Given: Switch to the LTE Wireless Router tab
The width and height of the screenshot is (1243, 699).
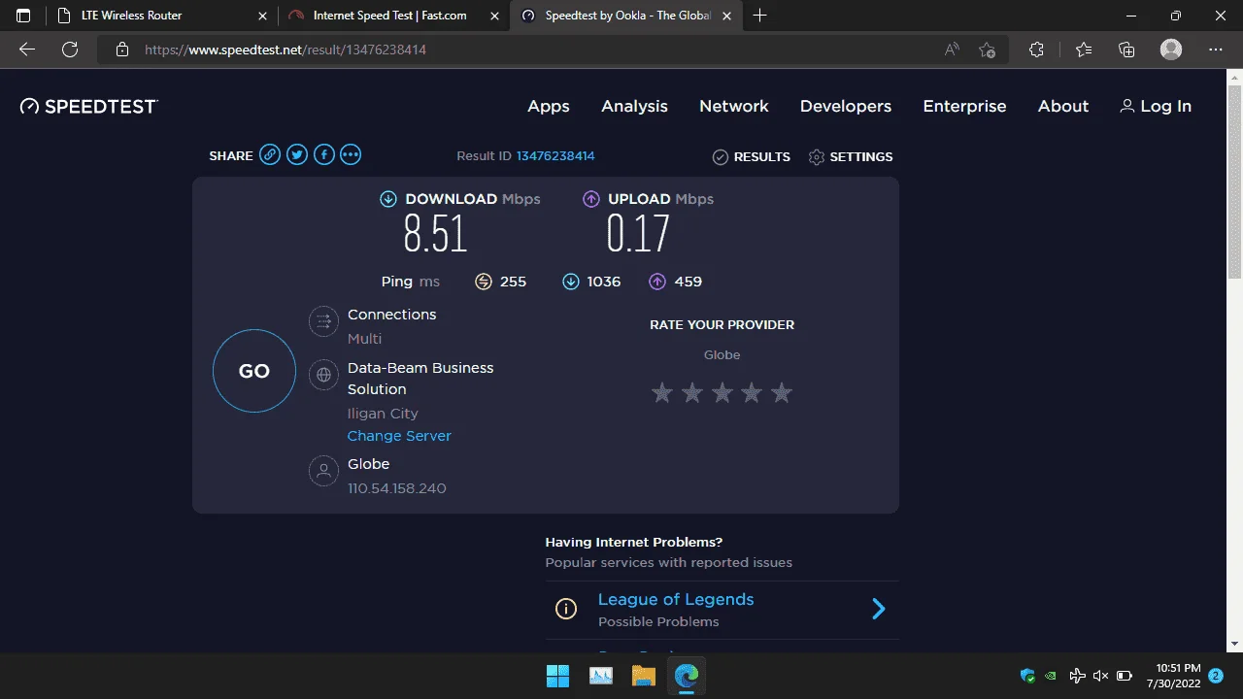Looking at the screenshot, I should coord(161,16).
